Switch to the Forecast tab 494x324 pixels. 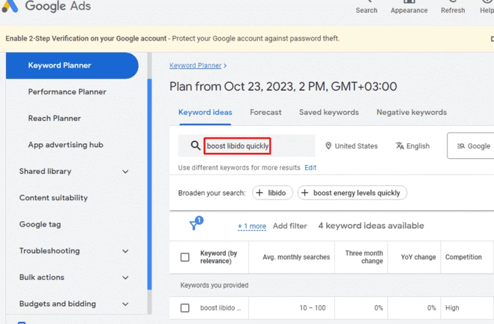pos(265,112)
